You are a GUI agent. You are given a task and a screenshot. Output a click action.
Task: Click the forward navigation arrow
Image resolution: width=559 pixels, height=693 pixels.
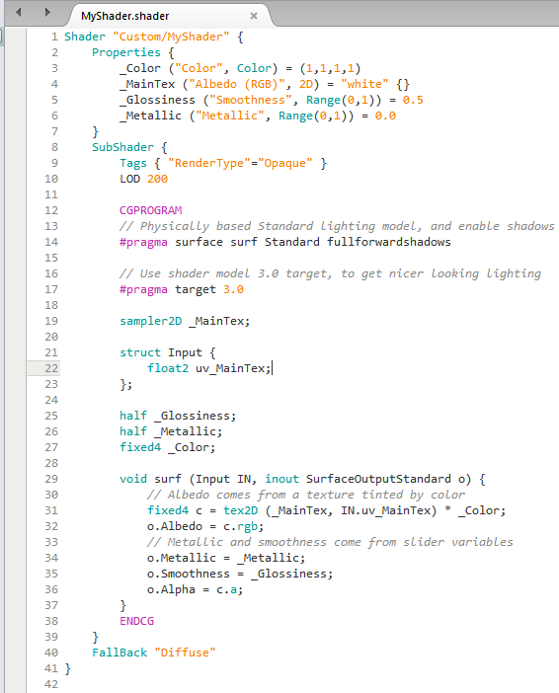tap(47, 13)
